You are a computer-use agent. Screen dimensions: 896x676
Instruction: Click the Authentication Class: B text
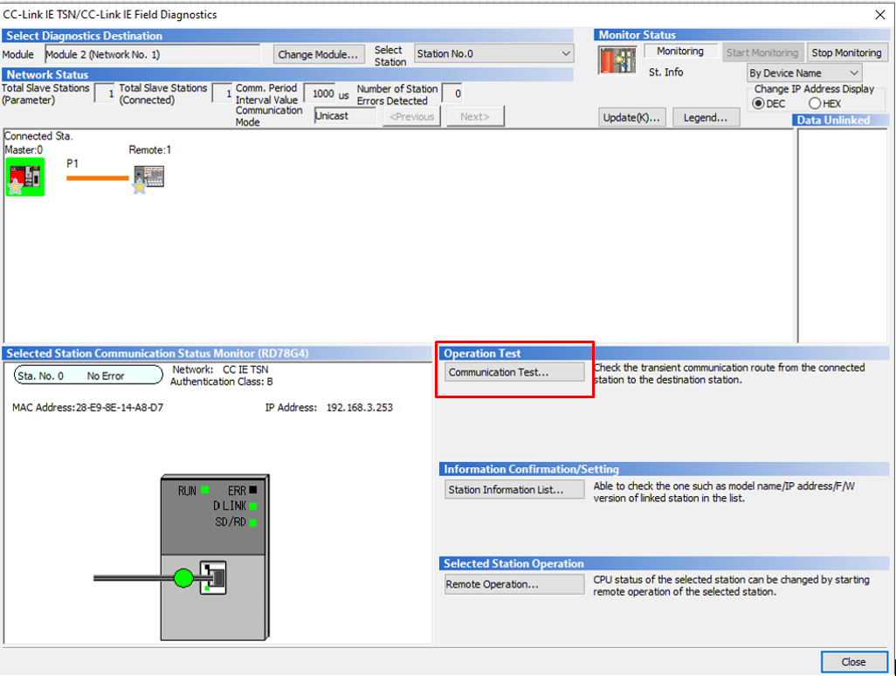point(221,382)
